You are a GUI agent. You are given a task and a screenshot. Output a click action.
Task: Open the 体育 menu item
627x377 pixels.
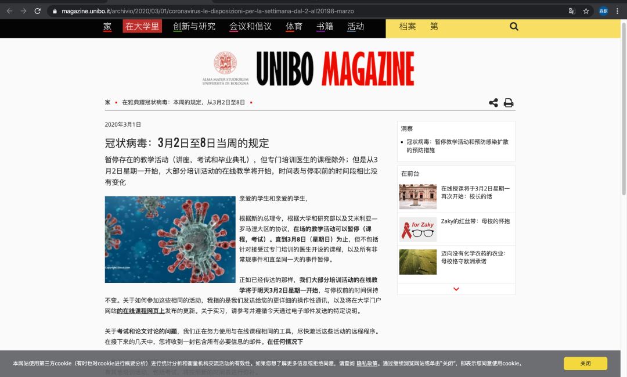tap(294, 26)
